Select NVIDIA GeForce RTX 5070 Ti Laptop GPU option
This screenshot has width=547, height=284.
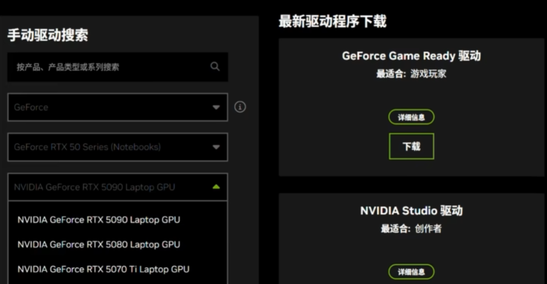coord(103,269)
